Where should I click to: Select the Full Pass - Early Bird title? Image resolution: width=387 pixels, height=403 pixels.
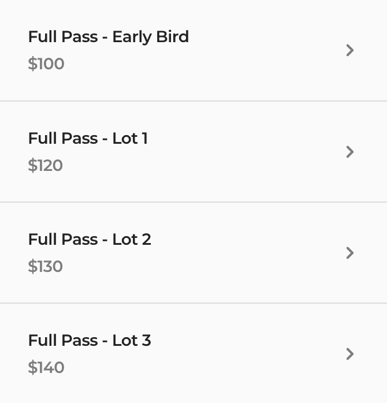(x=109, y=37)
